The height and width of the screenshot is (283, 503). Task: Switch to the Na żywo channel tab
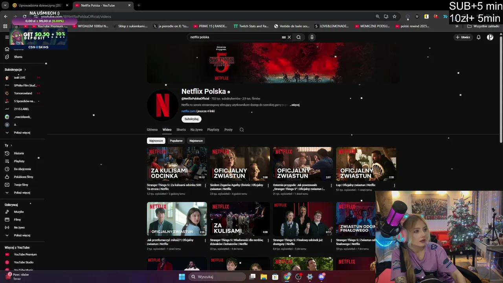[196, 130]
